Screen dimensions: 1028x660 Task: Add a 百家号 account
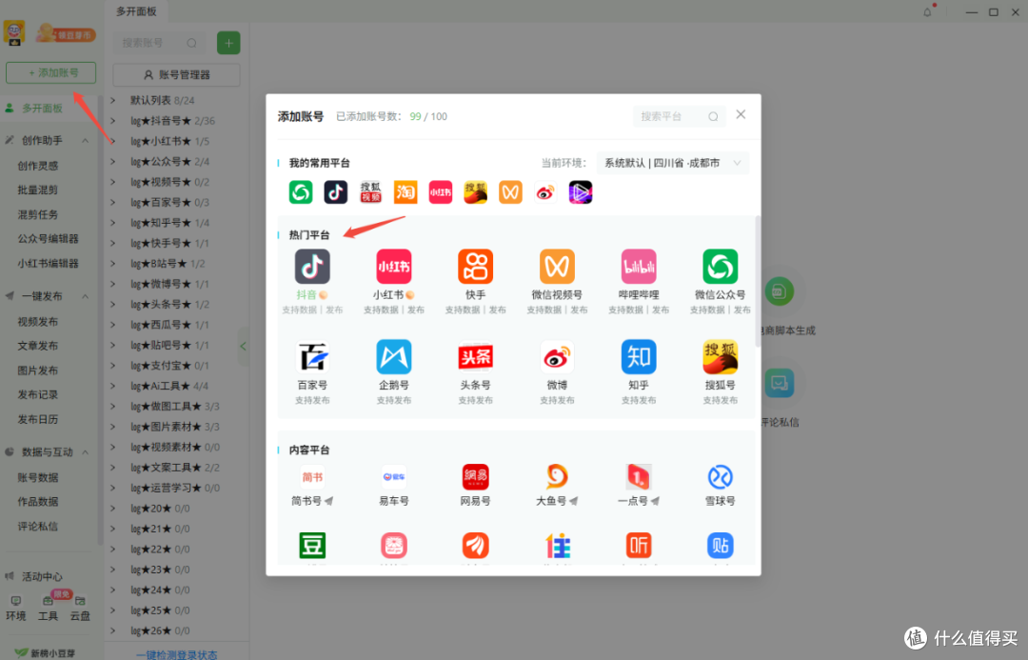pos(312,357)
